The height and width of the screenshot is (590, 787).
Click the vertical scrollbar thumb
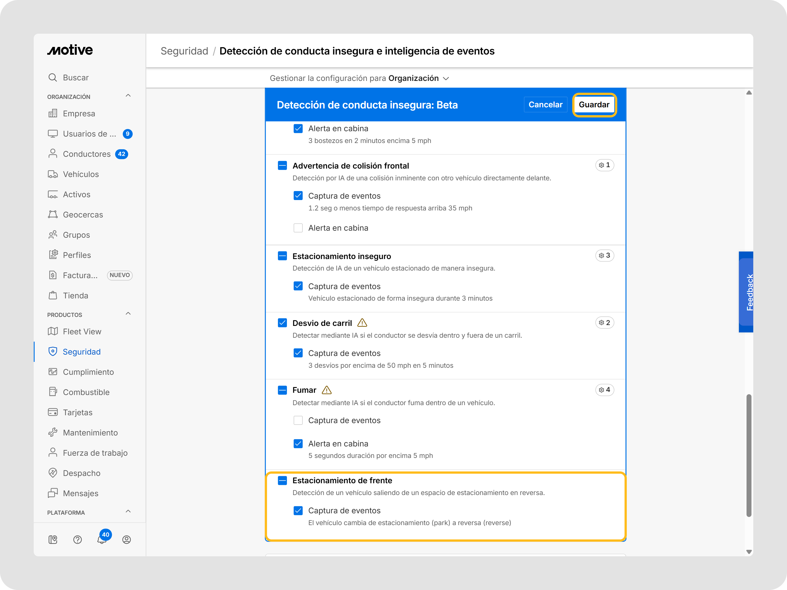tap(748, 455)
